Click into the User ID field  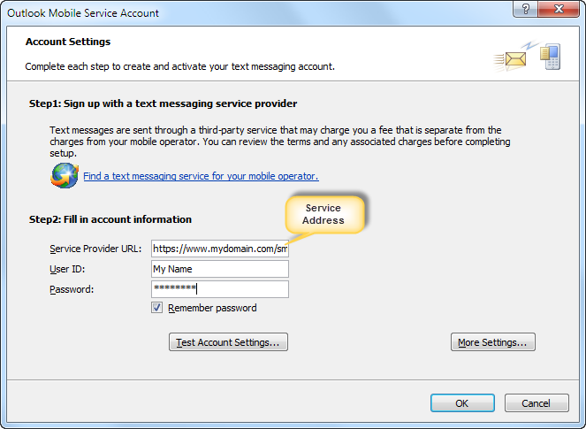(220, 269)
